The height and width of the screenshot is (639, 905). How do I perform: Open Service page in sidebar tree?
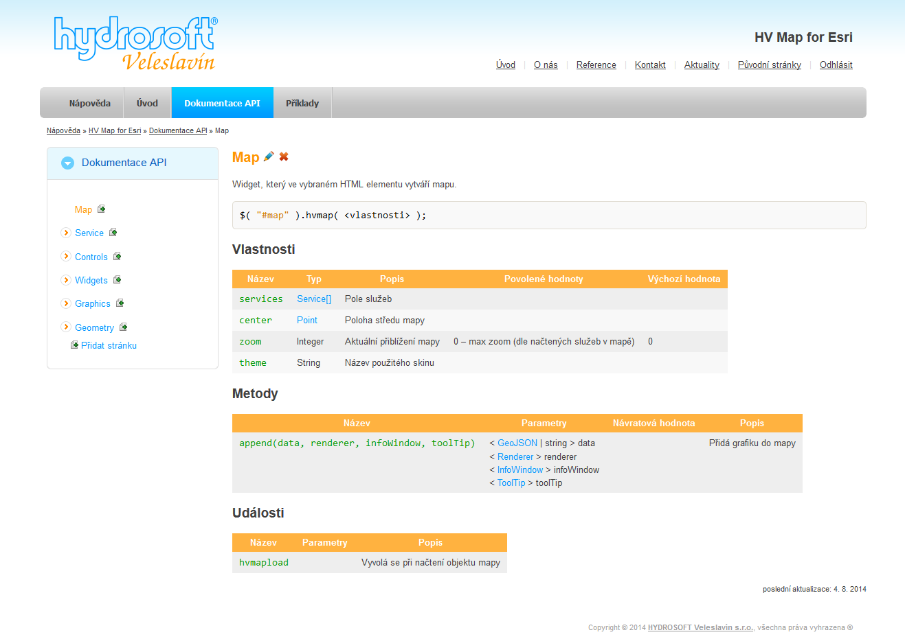[89, 233]
